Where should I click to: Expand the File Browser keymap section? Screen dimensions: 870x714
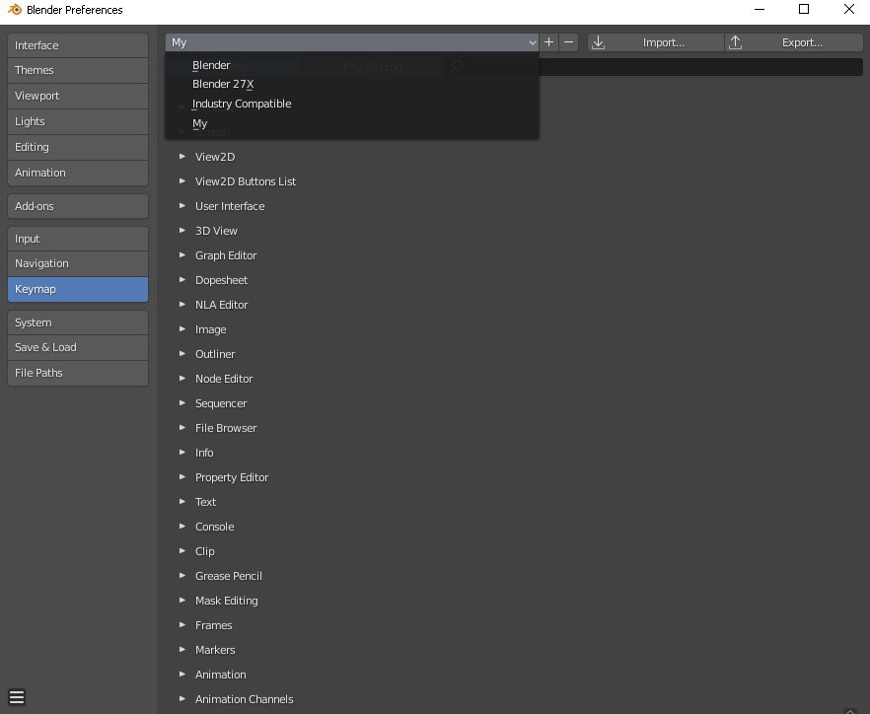[x=181, y=428]
